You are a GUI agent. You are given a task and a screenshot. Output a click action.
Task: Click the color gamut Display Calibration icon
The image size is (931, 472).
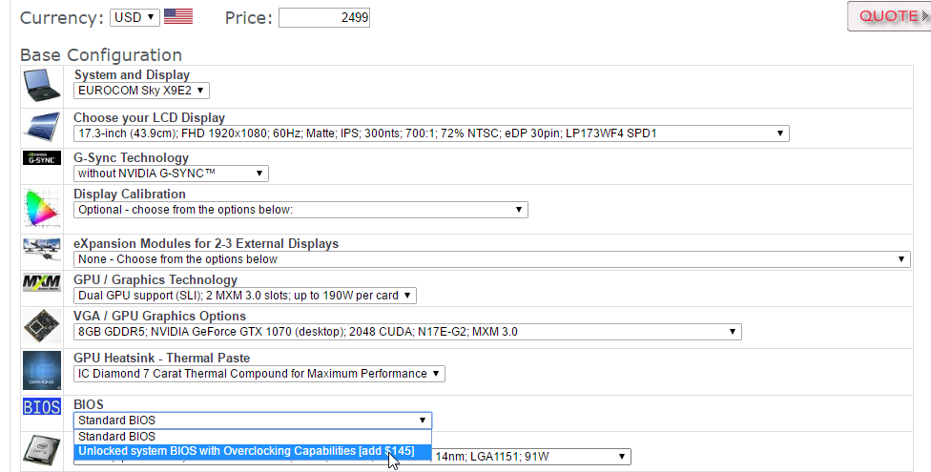[42, 208]
